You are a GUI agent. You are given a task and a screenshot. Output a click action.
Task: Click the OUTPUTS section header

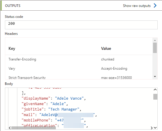[13, 6]
